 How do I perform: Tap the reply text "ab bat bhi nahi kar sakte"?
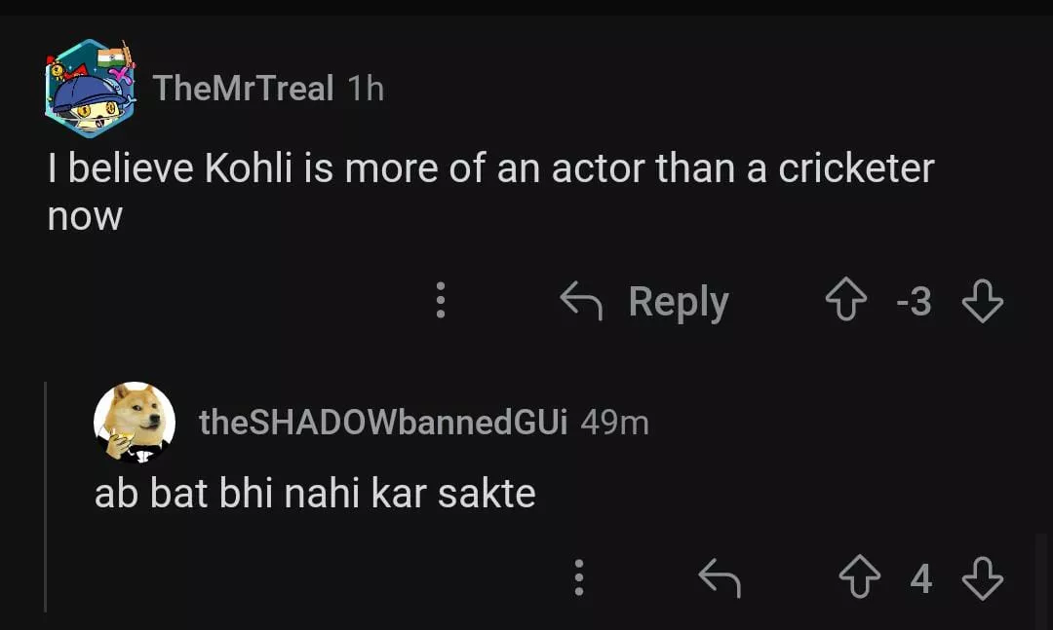click(315, 494)
